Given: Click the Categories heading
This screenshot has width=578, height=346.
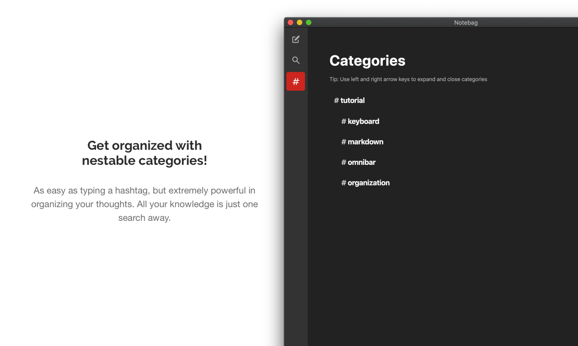Looking at the screenshot, I should (x=367, y=61).
